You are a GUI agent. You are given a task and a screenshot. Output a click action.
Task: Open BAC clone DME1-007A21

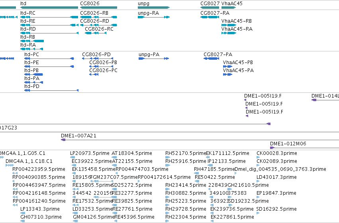coord(78,136)
